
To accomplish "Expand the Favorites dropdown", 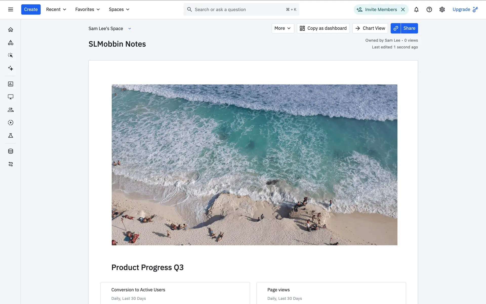I will (x=87, y=9).
